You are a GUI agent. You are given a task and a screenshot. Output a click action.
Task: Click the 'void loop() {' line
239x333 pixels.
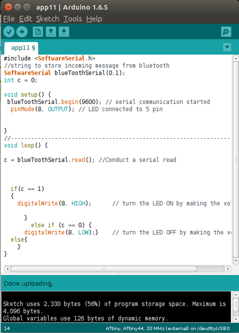(26, 145)
